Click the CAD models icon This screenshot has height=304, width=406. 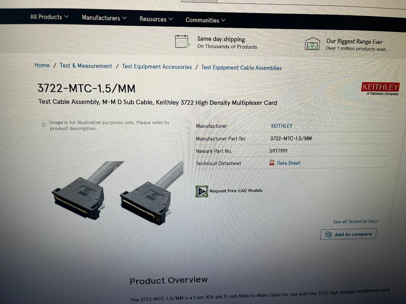coord(202,192)
